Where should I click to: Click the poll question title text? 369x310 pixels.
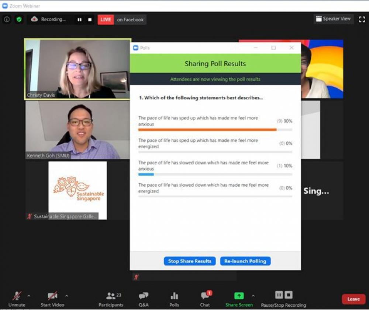[201, 98]
